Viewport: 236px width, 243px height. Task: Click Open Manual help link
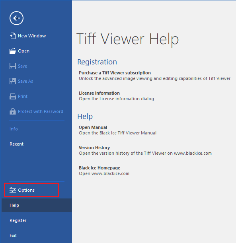pyautogui.click(x=93, y=127)
